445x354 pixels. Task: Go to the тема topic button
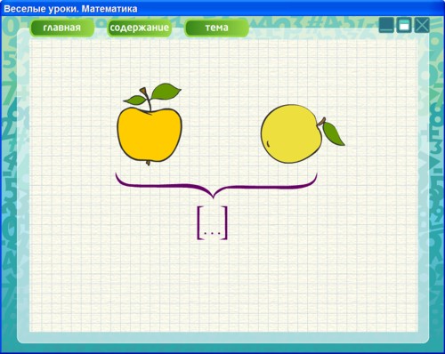[216, 28]
